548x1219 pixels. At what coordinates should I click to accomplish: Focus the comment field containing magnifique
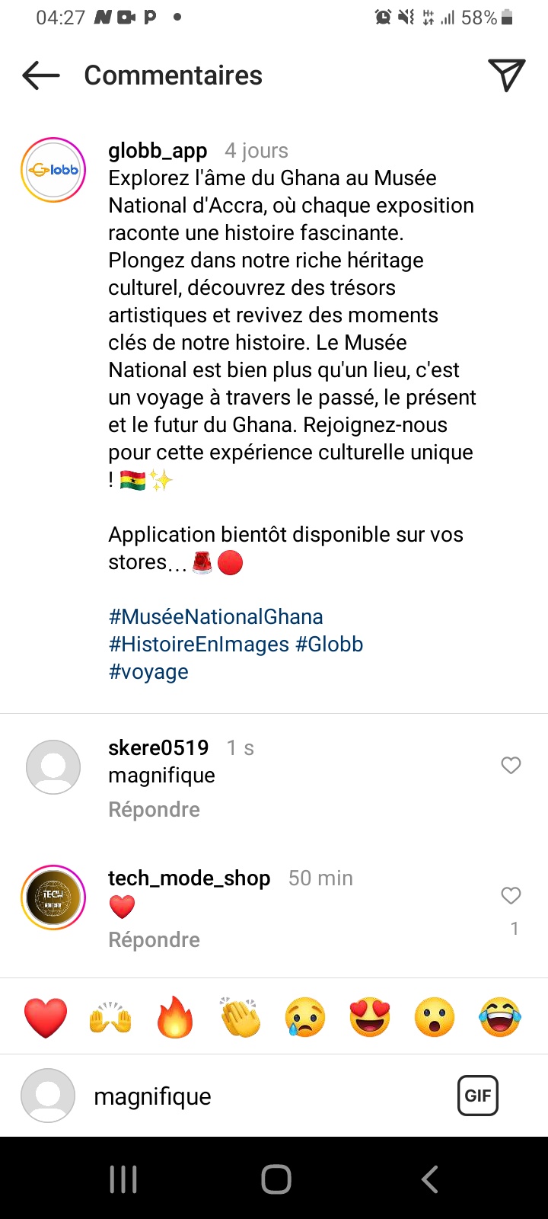259,1096
